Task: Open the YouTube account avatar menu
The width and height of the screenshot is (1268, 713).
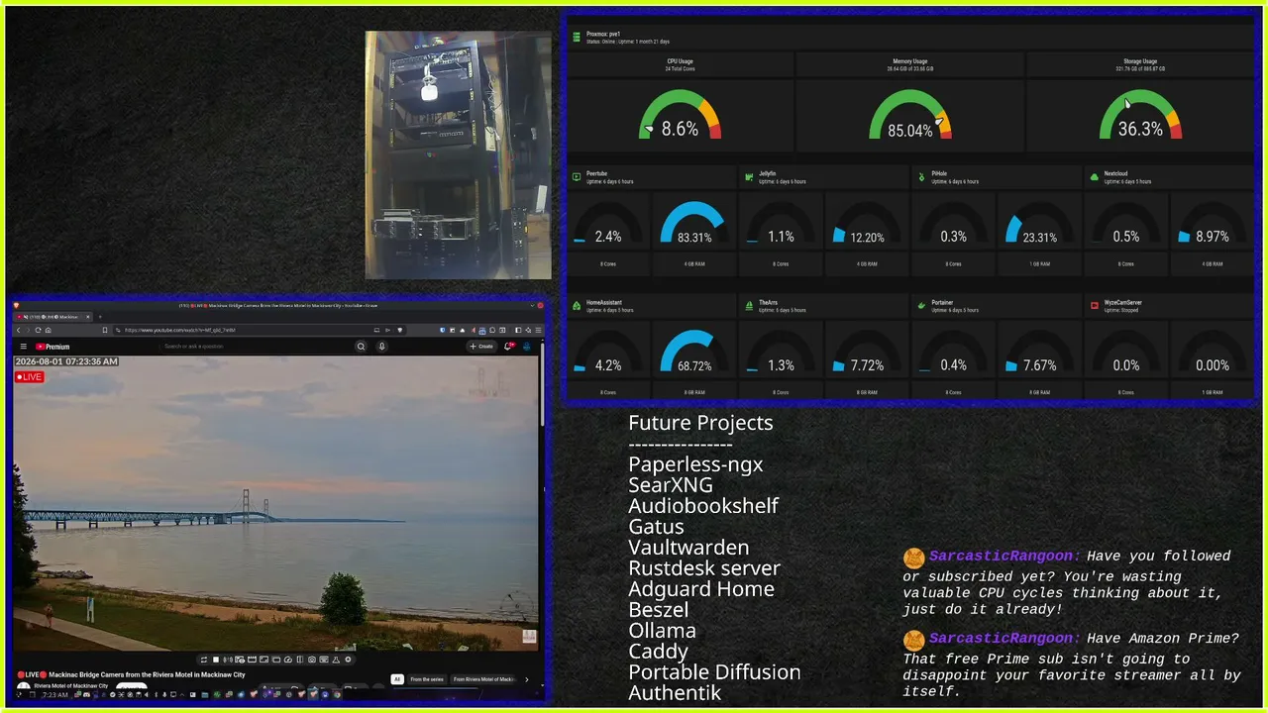Action: click(x=527, y=347)
